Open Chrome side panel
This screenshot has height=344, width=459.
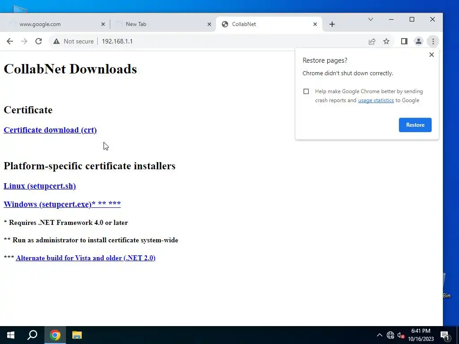coord(404,41)
